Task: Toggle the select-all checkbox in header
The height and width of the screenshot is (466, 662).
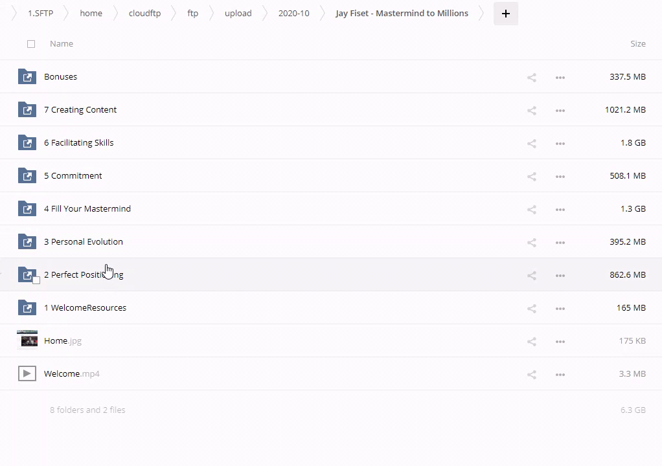Action: pos(31,44)
